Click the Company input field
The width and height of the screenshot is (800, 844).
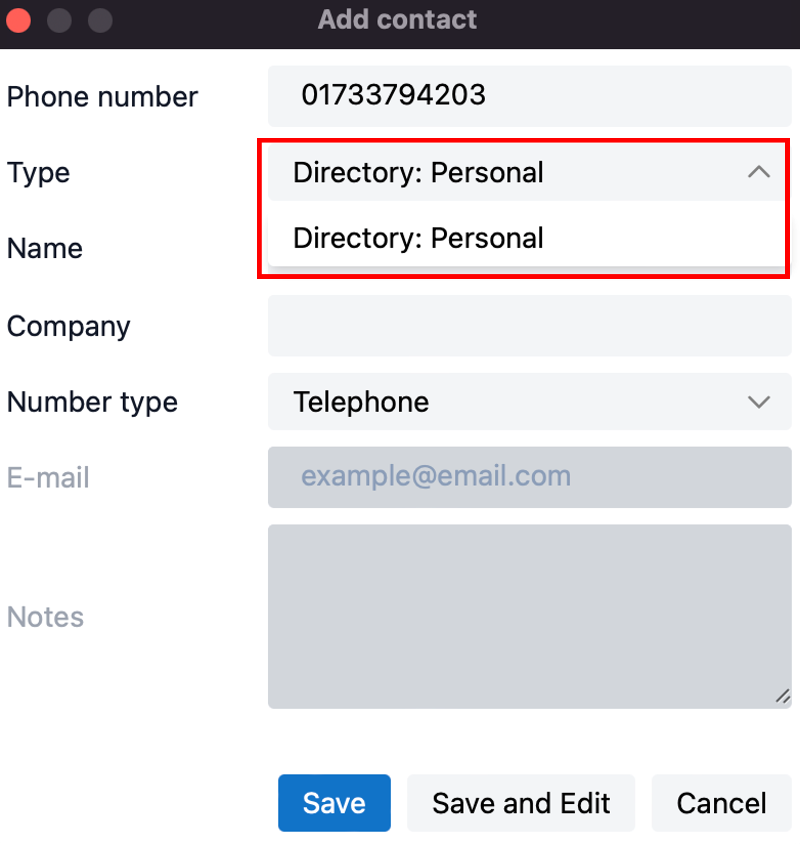click(529, 326)
